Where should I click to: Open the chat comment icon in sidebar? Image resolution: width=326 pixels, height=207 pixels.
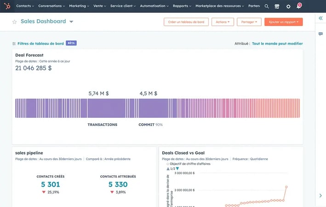320,34
